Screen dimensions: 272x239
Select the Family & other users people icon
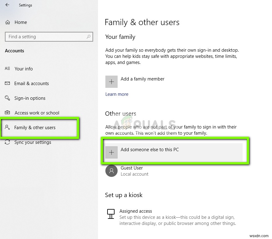pyautogui.click(x=7, y=128)
